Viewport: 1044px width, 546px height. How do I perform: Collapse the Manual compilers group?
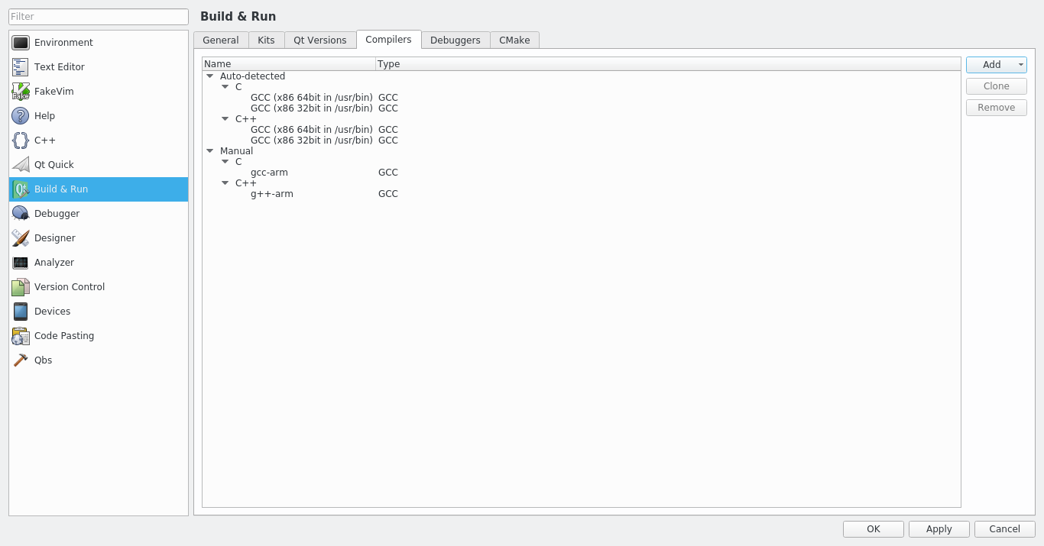pyautogui.click(x=210, y=151)
